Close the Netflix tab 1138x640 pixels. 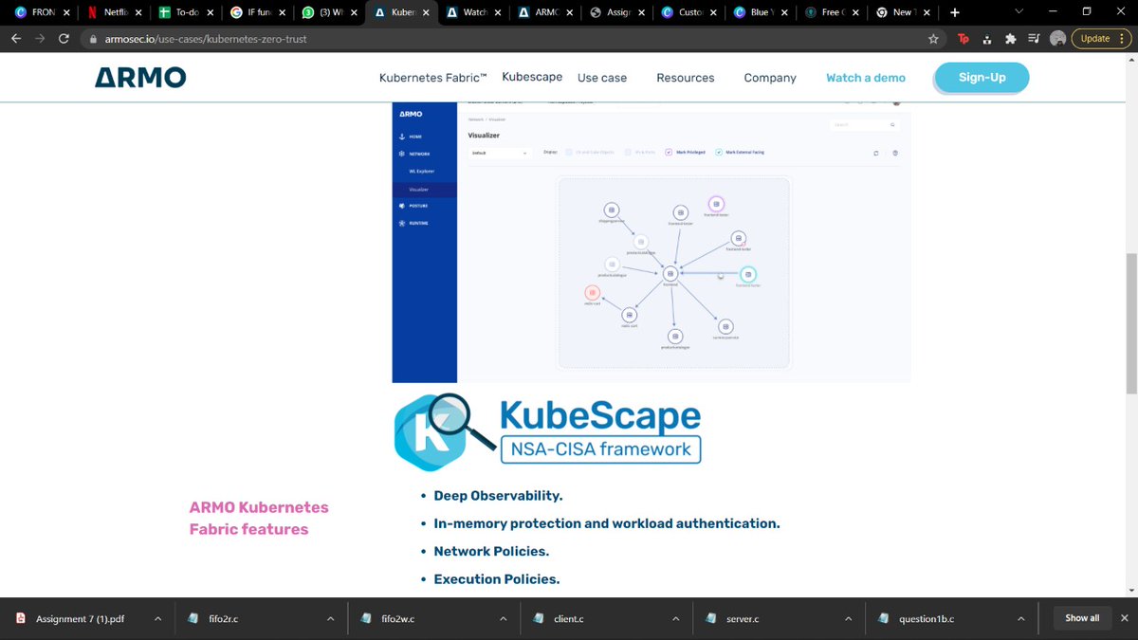[138, 12]
